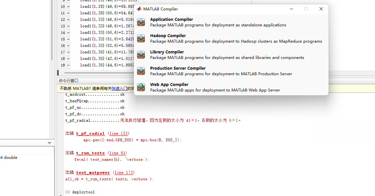Open the Library Compiler icon
The image size is (375, 196).
pos(141,55)
